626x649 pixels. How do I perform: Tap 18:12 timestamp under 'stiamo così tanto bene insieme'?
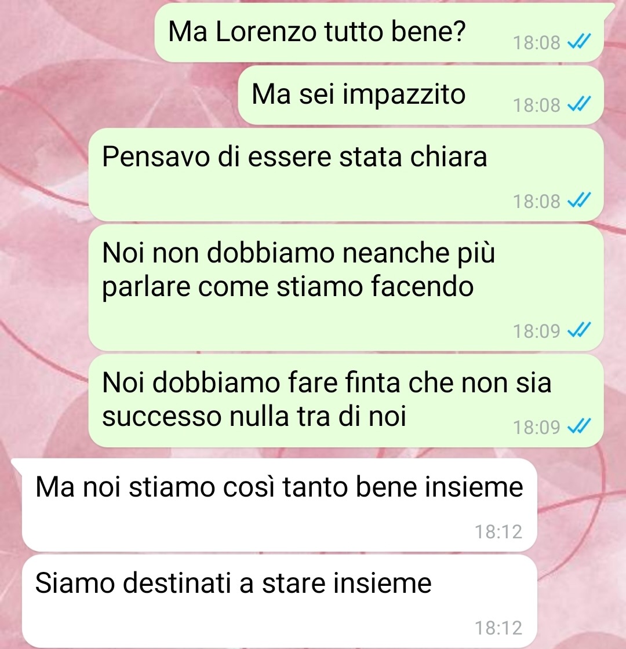tap(498, 532)
